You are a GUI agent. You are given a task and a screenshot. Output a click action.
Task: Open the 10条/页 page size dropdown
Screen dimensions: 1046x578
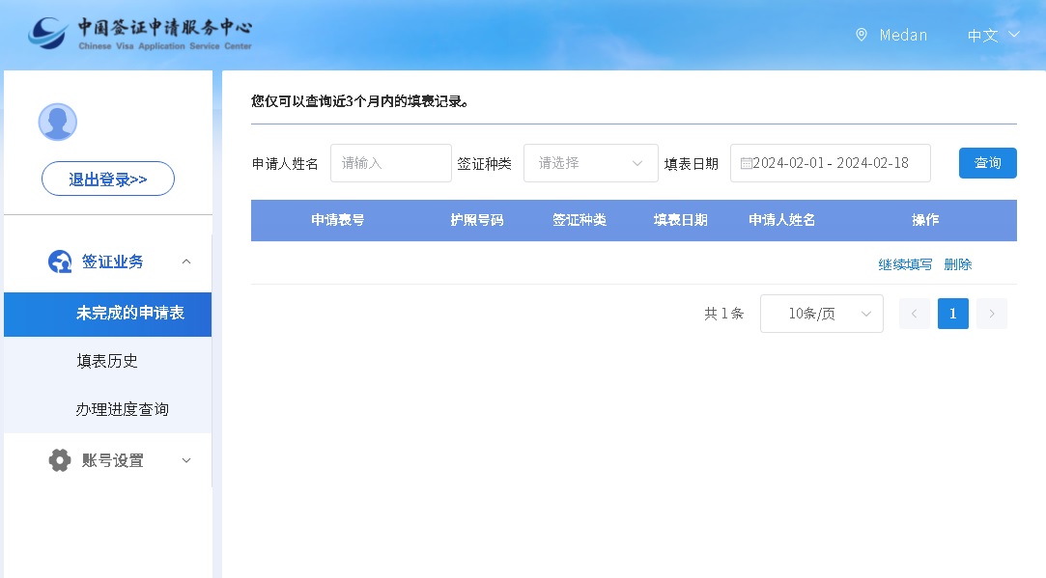click(x=821, y=314)
